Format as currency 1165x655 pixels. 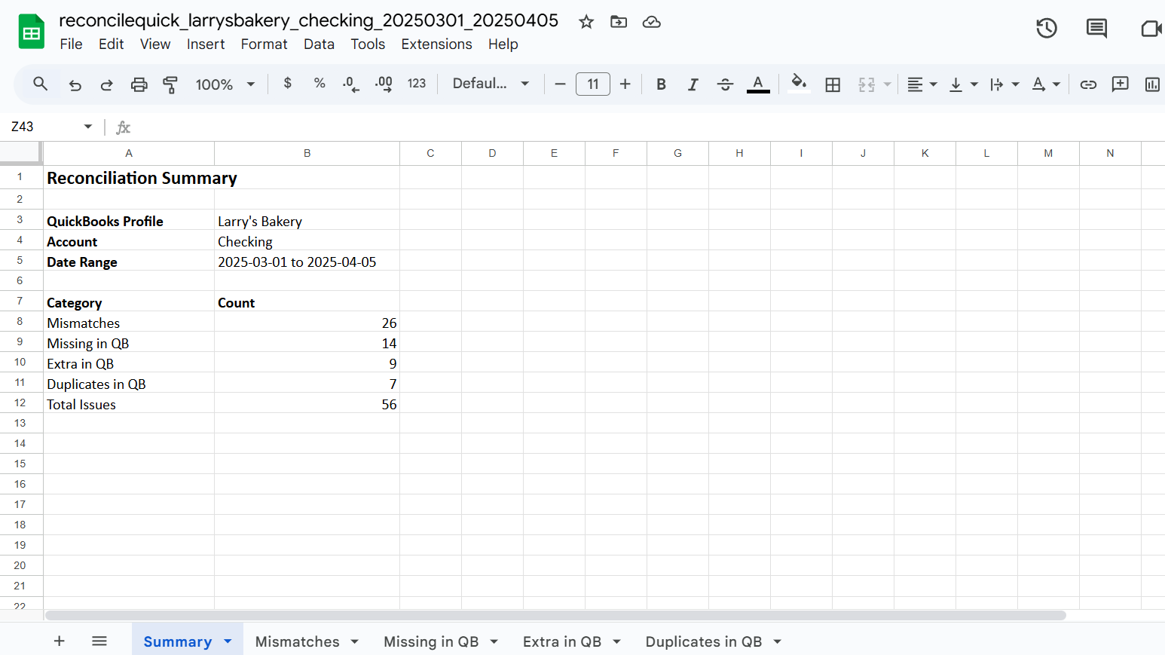(287, 84)
